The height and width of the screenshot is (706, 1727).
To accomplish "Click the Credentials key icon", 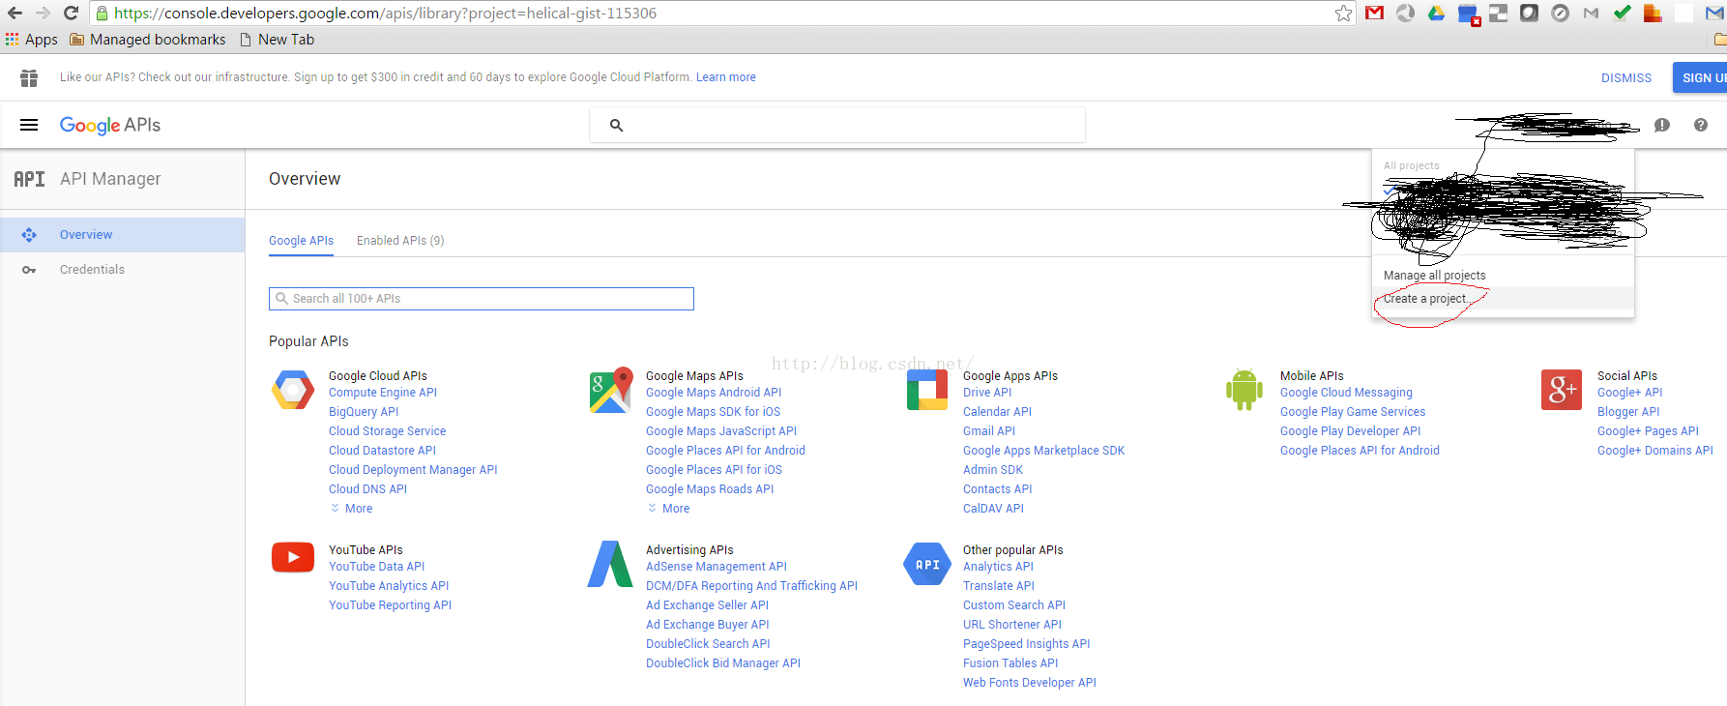I will tap(29, 270).
